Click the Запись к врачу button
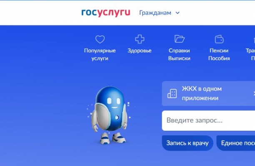The width and height of the screenshot is (255, 166). click(187, 143)
